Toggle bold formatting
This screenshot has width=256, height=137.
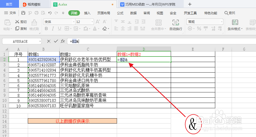pyautogui.click(x=46, y=29)
